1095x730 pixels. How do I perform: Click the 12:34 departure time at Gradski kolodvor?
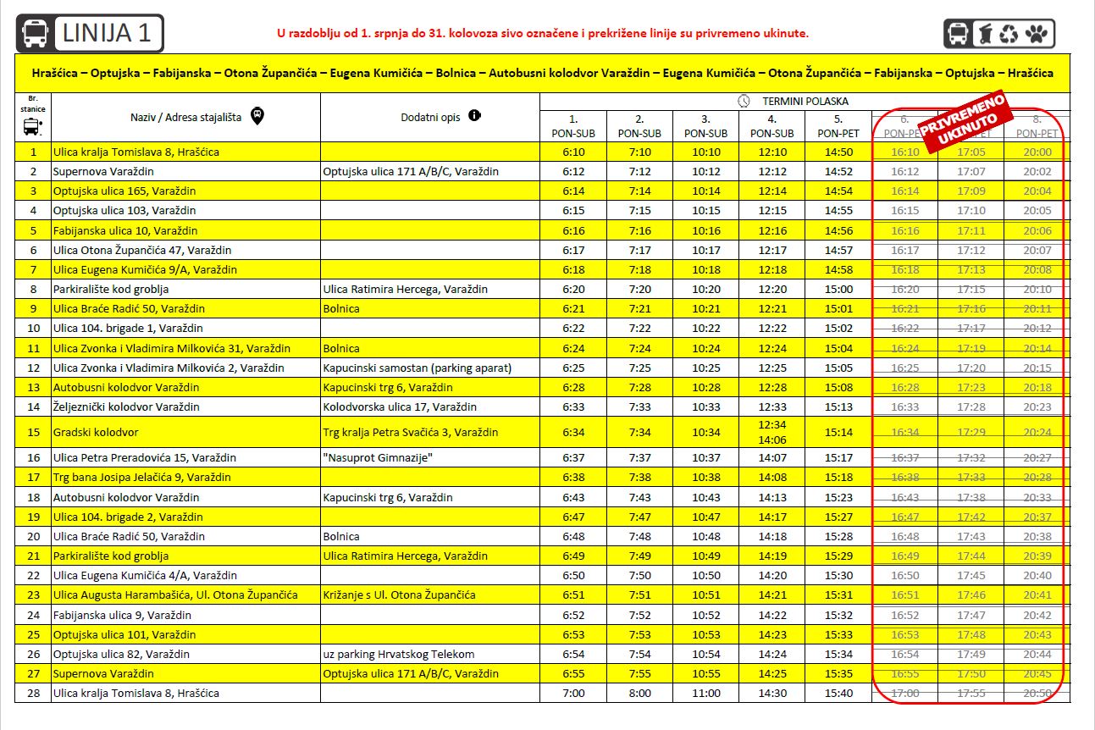point(772,424)
